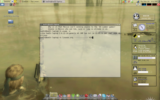Click the BAD3R LINUXAC.ORG penguin widget

coord(144,17)
